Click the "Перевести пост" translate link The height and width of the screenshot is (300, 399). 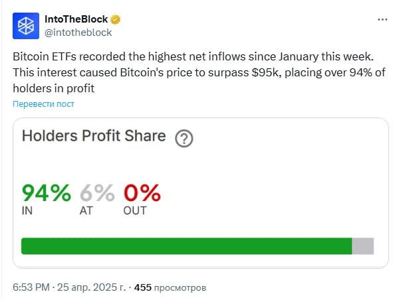coord(42,105)
